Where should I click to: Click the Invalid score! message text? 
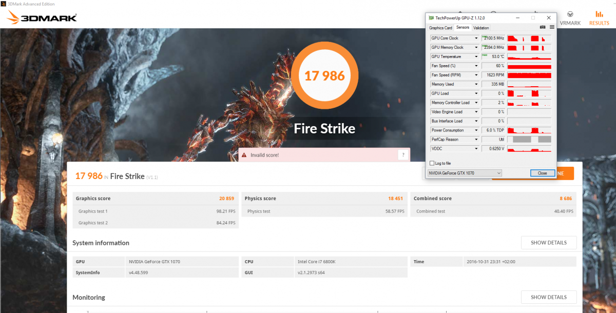(x=265, y=155)
